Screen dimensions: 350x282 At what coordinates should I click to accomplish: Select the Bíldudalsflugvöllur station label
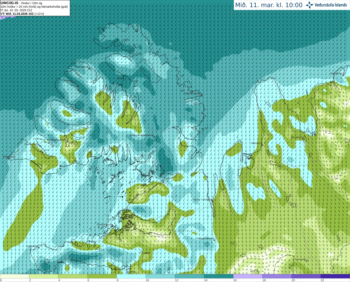tap(57, 140)
